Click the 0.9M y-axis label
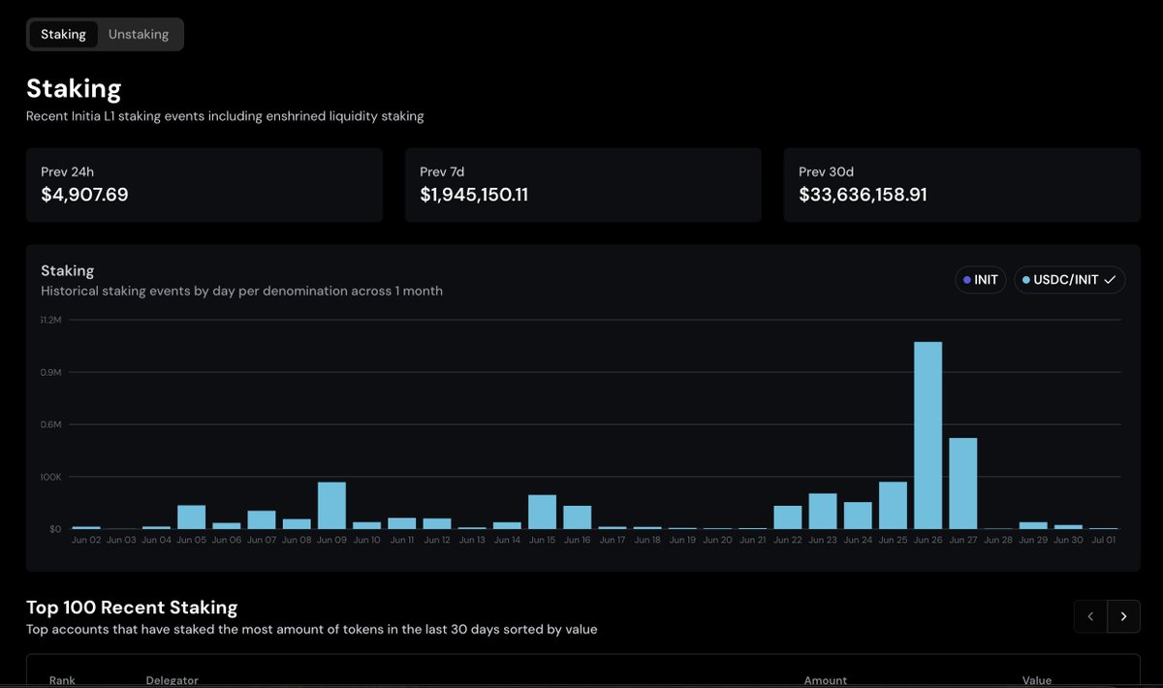1163x688 pixels. click(50, 372)
